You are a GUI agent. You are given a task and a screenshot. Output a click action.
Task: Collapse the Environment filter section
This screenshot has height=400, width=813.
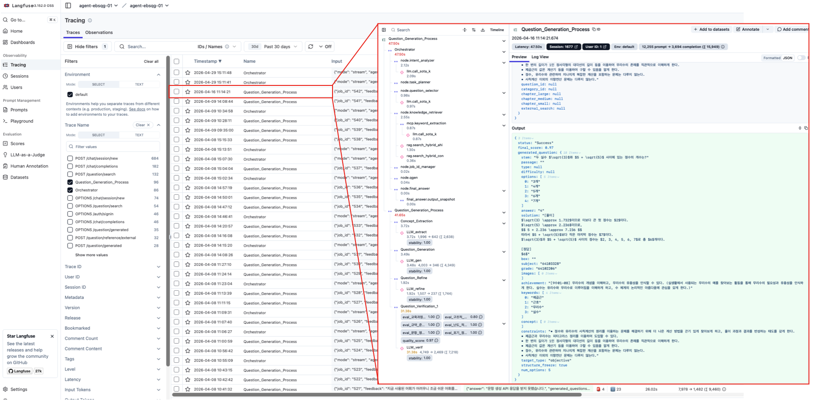(x=158, y=74)
